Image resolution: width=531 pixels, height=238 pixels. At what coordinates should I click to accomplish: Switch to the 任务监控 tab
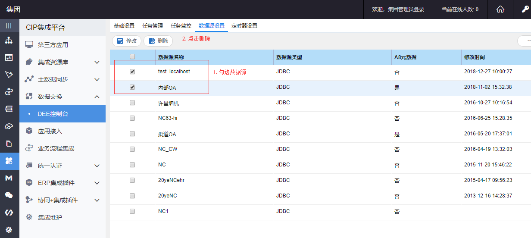click(x=181, y=26)
